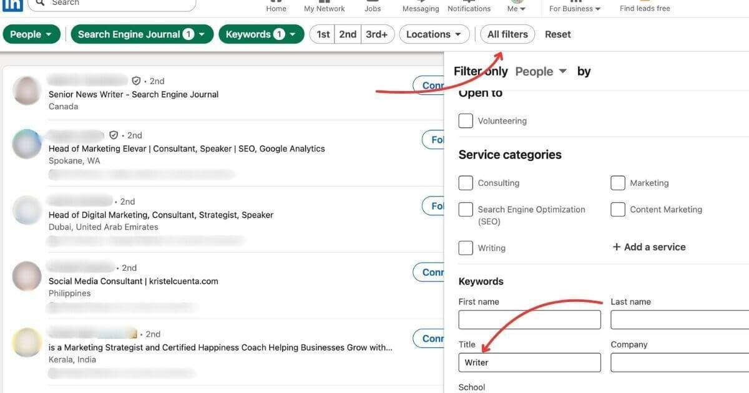Click Find leads free
The image size is (749, 393).
coord(644,8)
